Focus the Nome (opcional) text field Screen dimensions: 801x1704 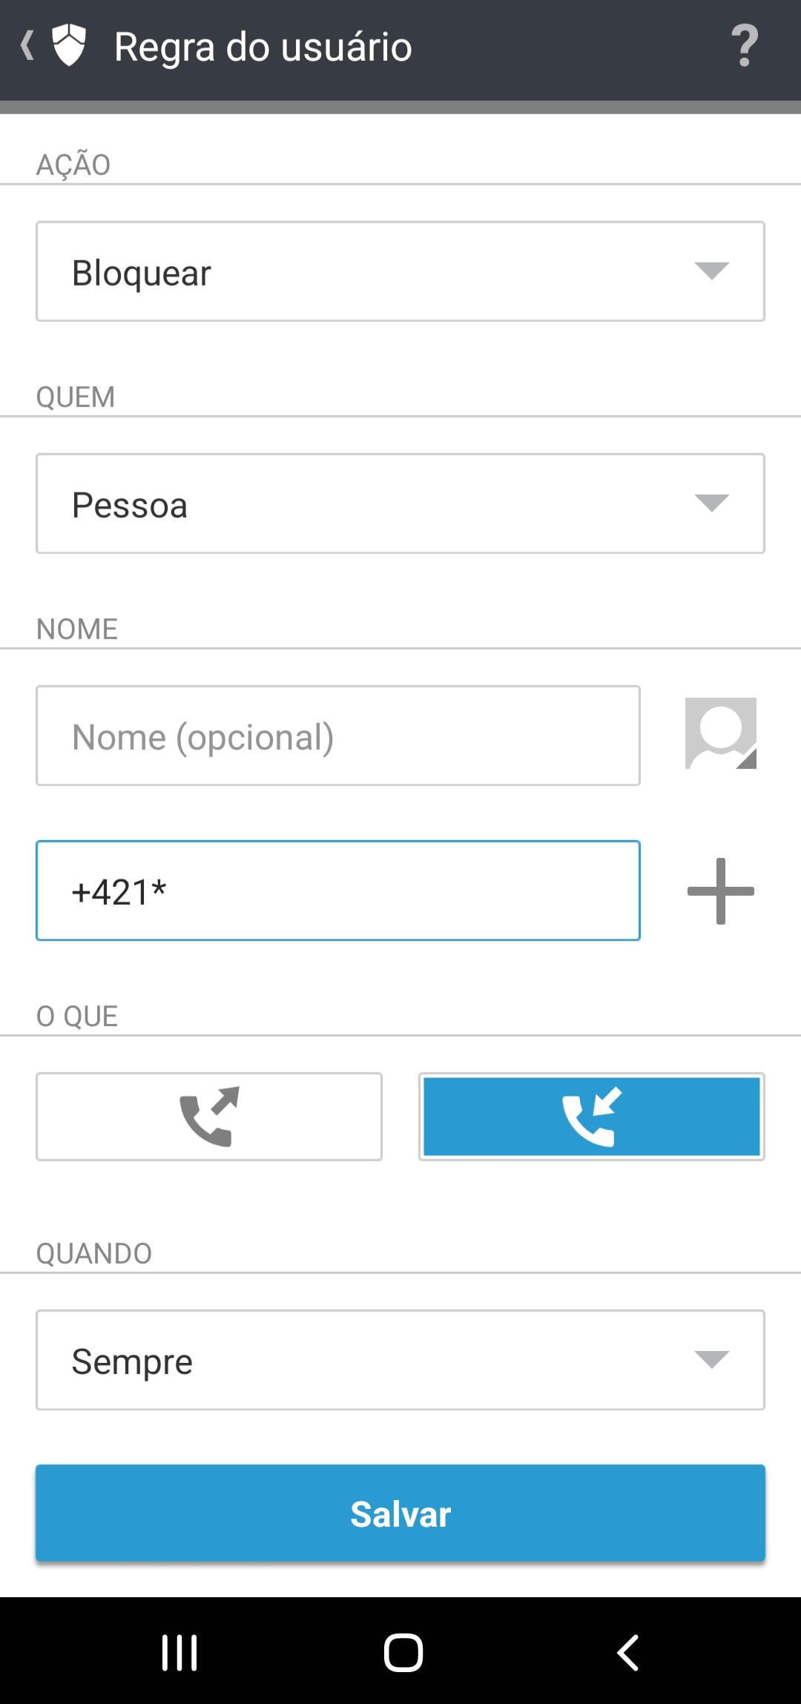tap(338, 736)
